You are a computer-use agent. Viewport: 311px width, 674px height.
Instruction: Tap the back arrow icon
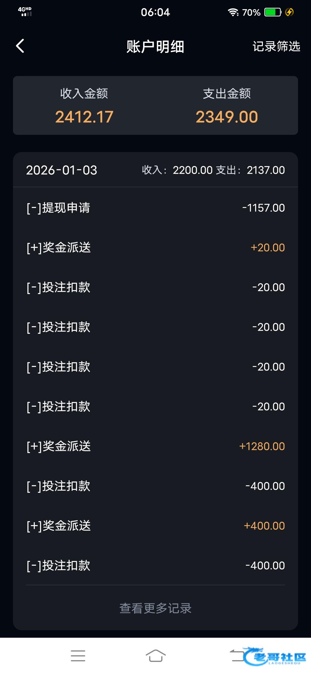click(x=20, y=46)
